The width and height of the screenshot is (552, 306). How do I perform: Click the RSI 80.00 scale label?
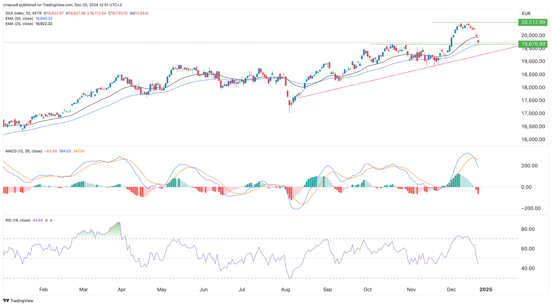point(528,229)
